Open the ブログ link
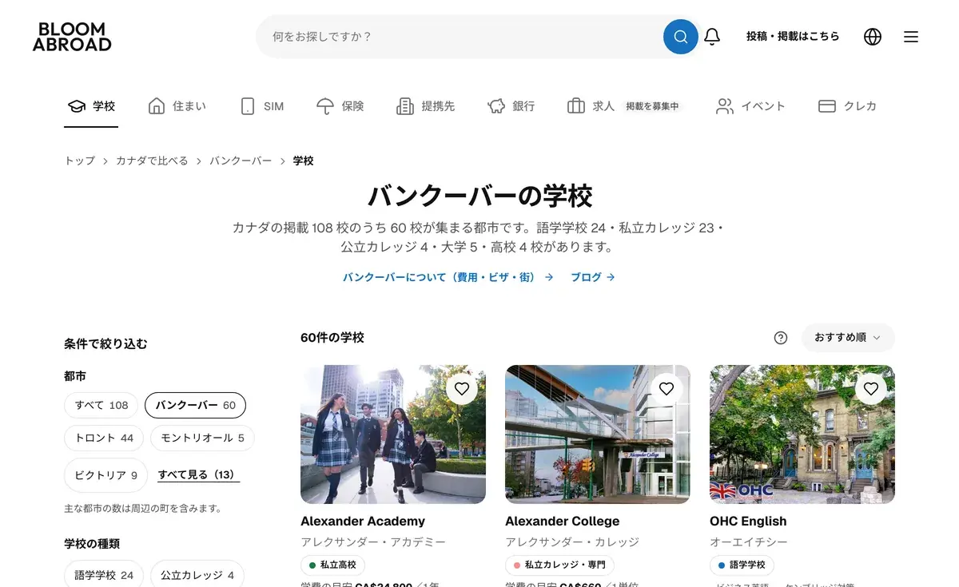 click(x=592, y=278)
